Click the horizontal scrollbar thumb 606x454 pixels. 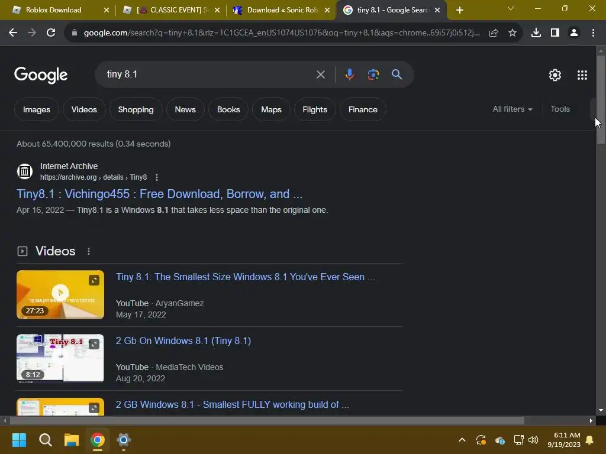coord(267,420)
